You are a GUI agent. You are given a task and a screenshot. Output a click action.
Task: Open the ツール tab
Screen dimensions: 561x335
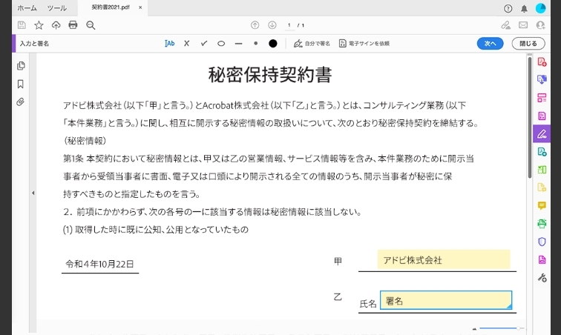tap(56, 8)
